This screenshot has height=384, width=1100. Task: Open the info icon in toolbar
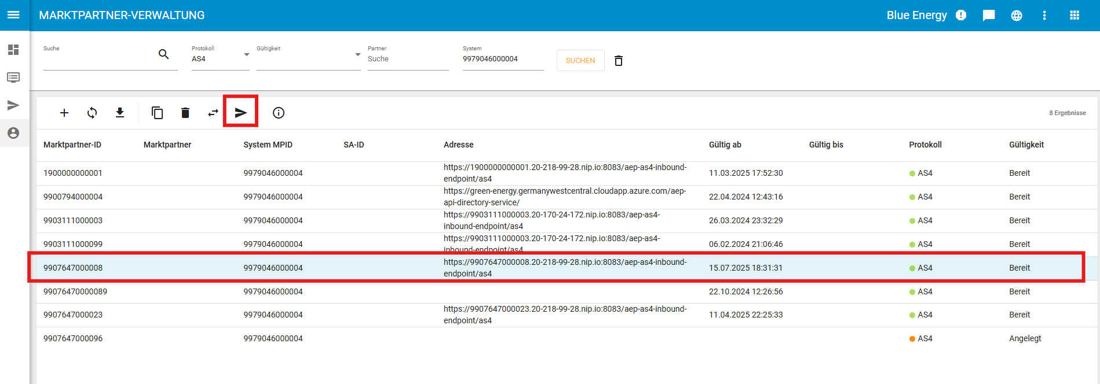click(x=279, y=113)
